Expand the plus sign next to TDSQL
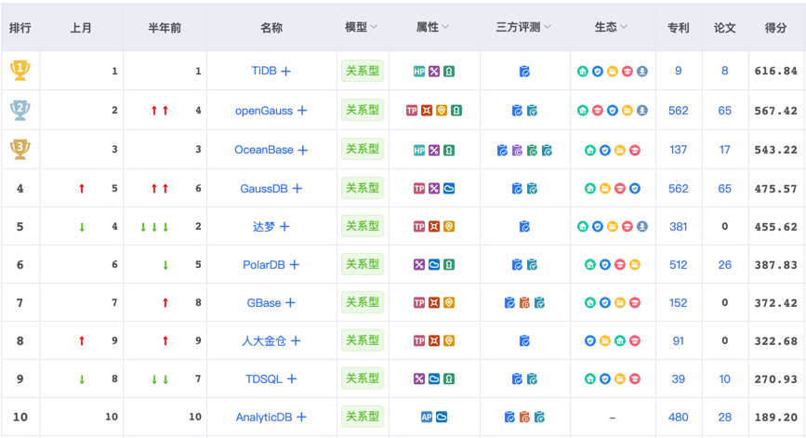This screenshot has width=806, height=438. pyautogui.click(x=292, y=378)
